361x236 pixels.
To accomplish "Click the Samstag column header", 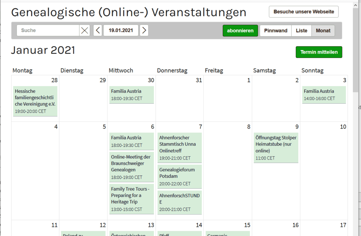I will (x=264, y=70).
